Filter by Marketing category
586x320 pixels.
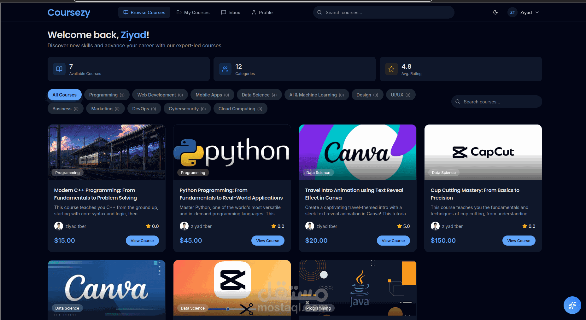(105, 108)
